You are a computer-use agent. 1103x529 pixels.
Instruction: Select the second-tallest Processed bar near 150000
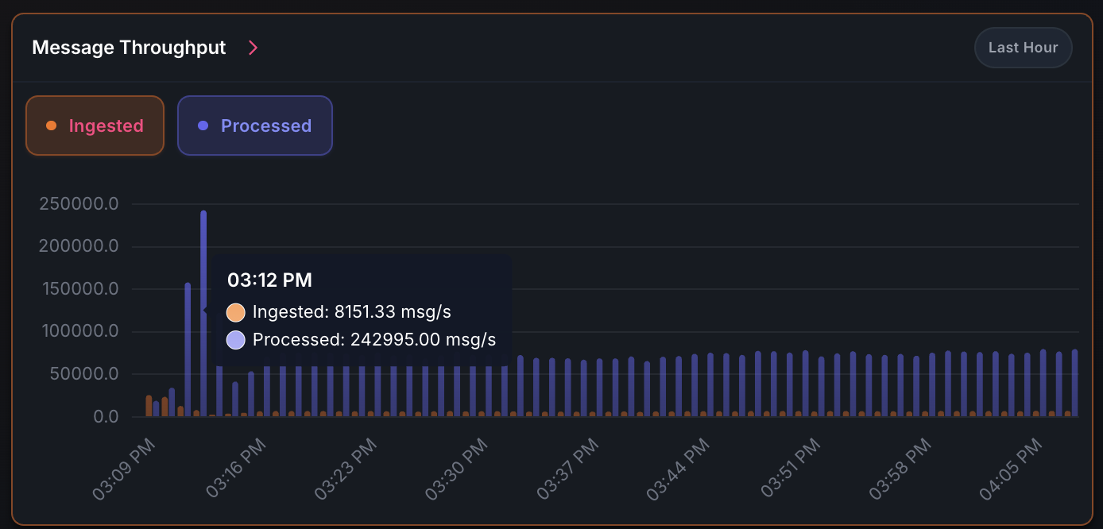[188, 349]
